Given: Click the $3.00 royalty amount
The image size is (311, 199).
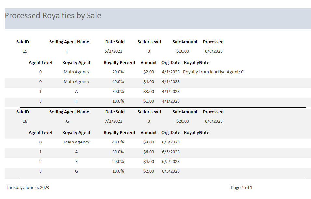Looking at the screenshot, I should tap(149, 91).
